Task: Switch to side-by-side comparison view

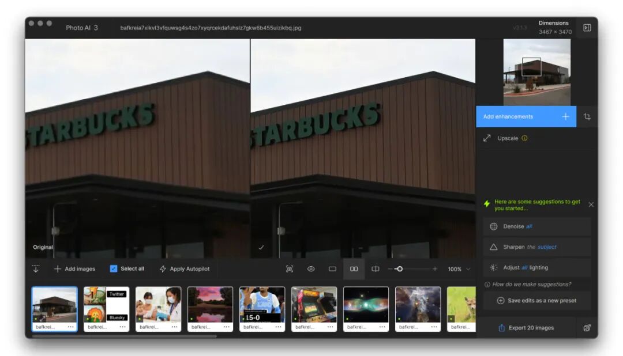Action: [354, 269]
